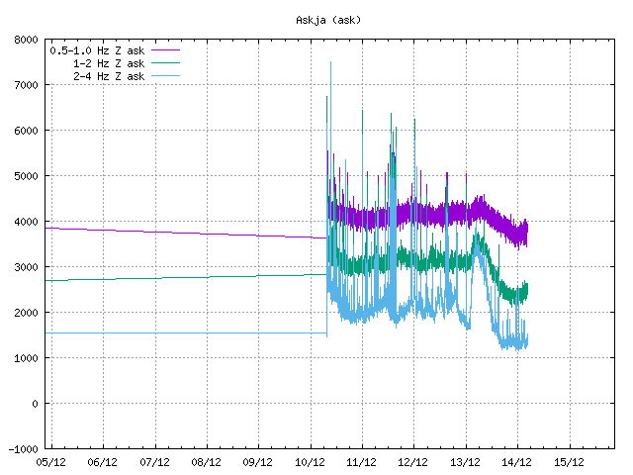Select the 1-2 Hz Z ask legend label

[x=109, y=62]
